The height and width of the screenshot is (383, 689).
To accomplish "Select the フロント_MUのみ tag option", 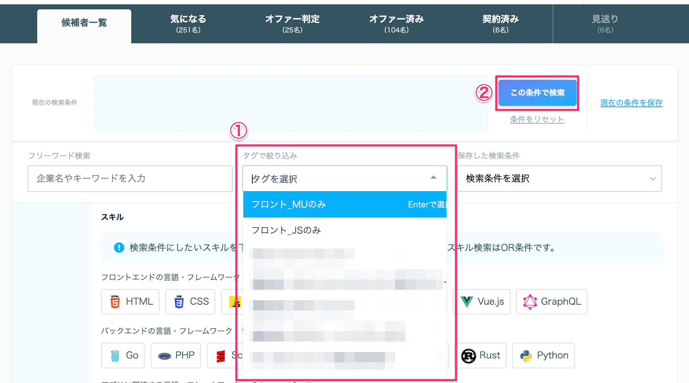I will tap(345, 204).
